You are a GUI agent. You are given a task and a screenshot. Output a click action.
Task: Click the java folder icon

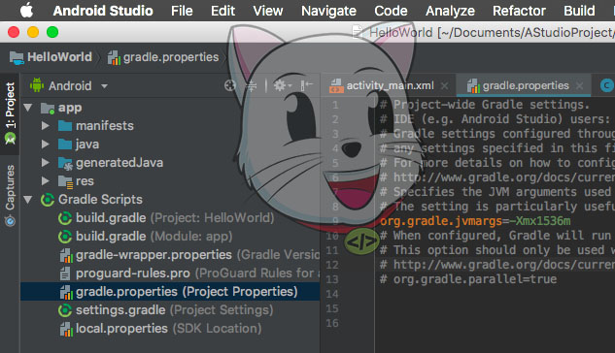point(65,144)
